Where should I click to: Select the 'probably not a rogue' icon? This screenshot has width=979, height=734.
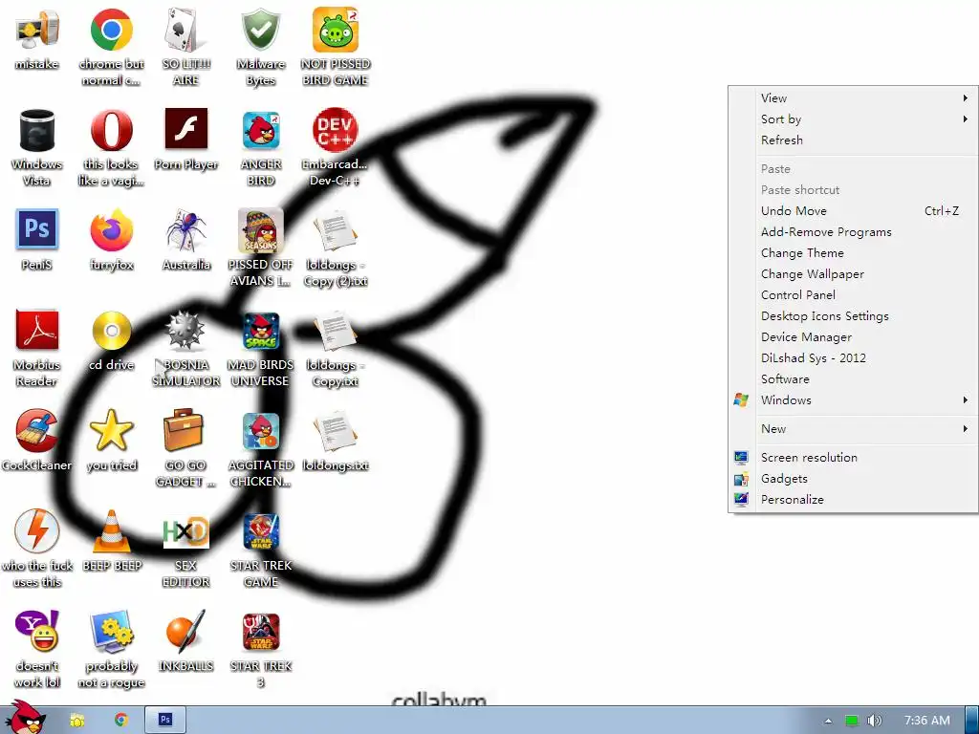pyautogui.click(x=111, y=649)
